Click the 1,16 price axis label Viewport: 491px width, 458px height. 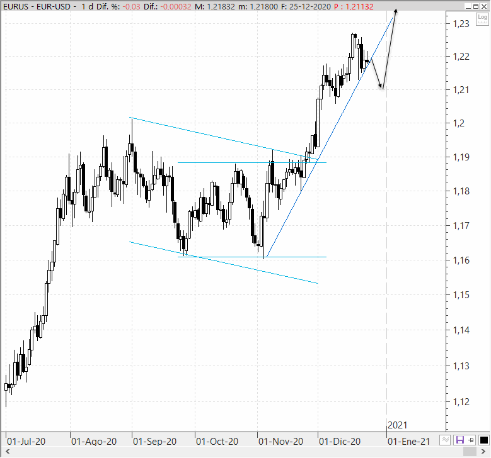click(461, 260)
